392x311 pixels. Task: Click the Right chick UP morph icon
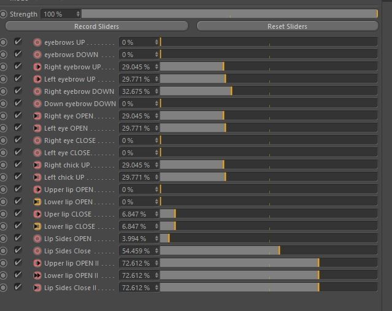[x=37, y=165]
